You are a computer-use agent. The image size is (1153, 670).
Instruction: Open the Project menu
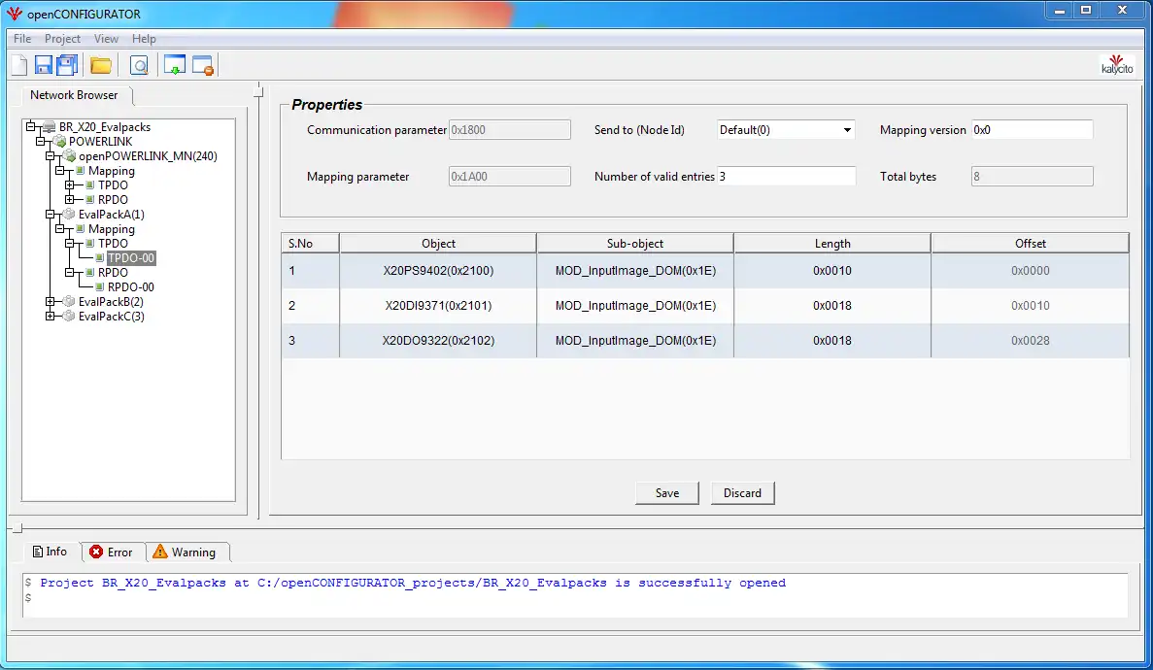[x=62, y=38]
